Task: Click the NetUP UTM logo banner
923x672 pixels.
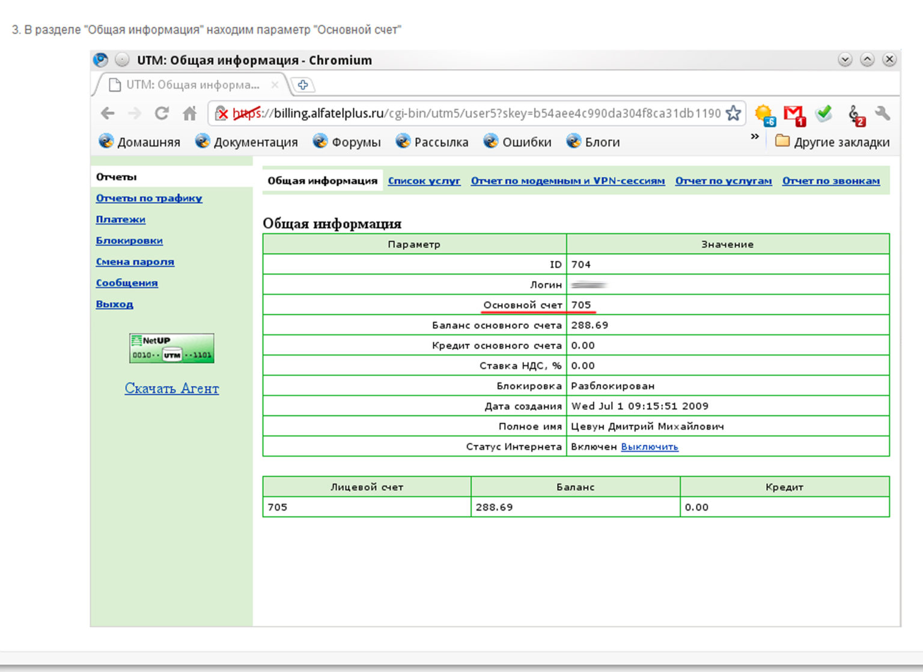Action: 172,348
